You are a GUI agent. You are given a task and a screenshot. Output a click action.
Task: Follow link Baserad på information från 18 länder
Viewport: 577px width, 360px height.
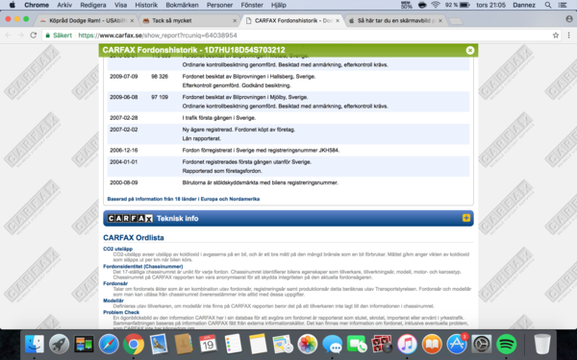[184, 199]
